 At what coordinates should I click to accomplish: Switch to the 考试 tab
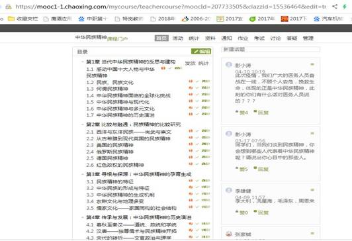coord(259,38)
